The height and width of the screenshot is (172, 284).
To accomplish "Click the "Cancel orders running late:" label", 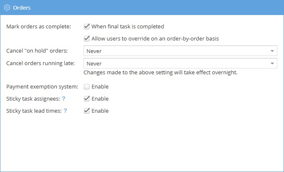I will click(40, 63).
